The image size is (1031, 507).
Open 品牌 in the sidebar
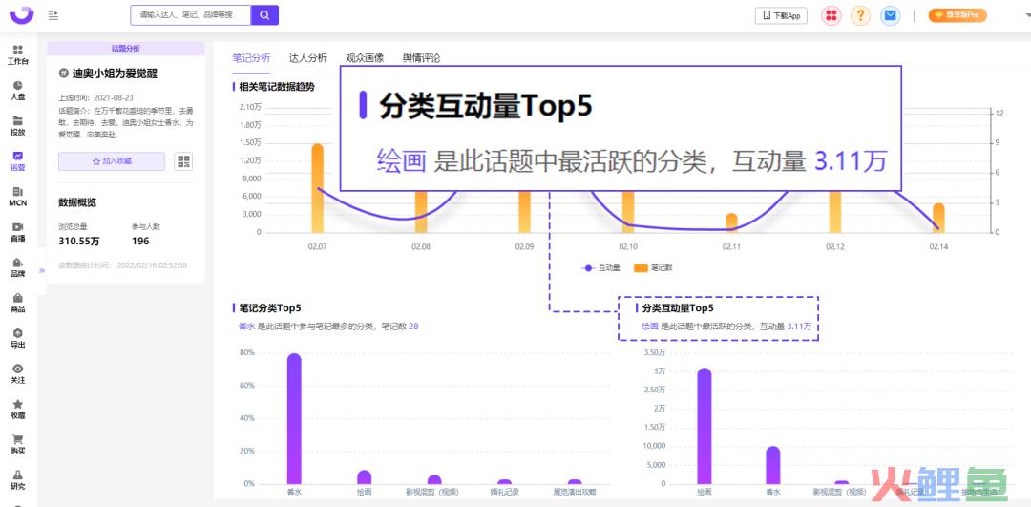pyautogui.click(x=18, y=268)
